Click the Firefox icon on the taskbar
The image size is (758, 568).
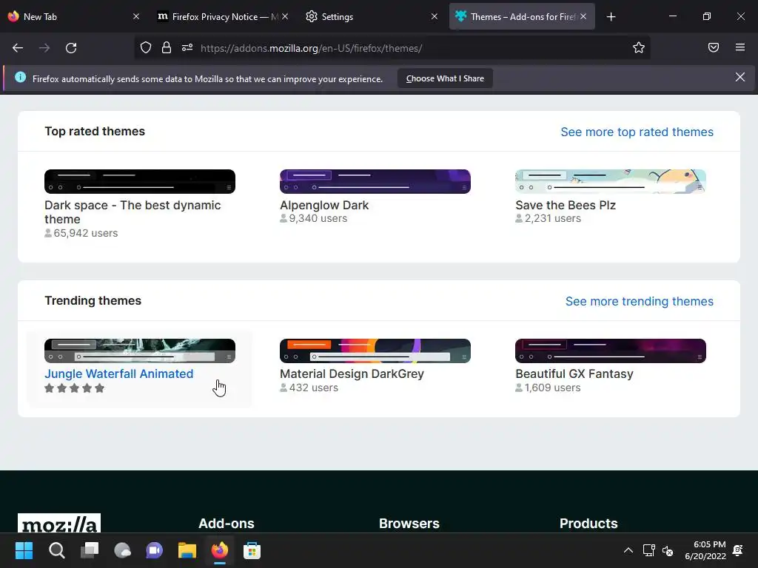coord(219,550)
